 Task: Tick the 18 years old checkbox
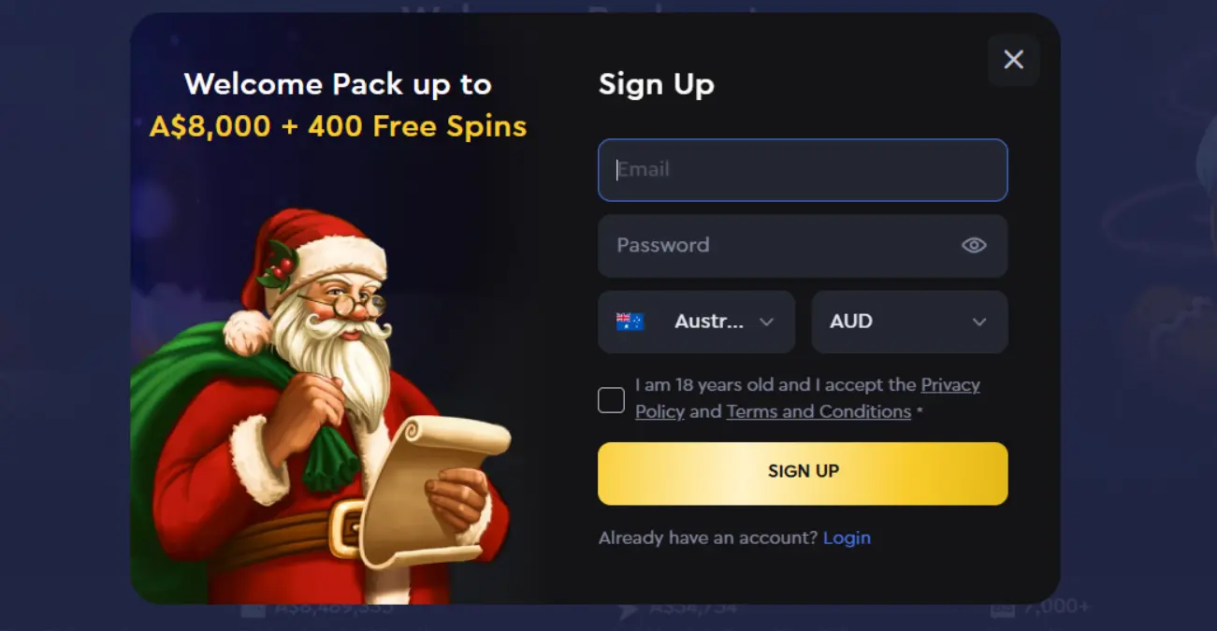611,400
